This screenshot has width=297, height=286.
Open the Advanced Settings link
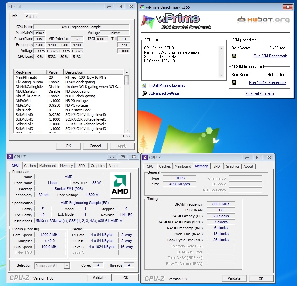click(x=164, y=93)
